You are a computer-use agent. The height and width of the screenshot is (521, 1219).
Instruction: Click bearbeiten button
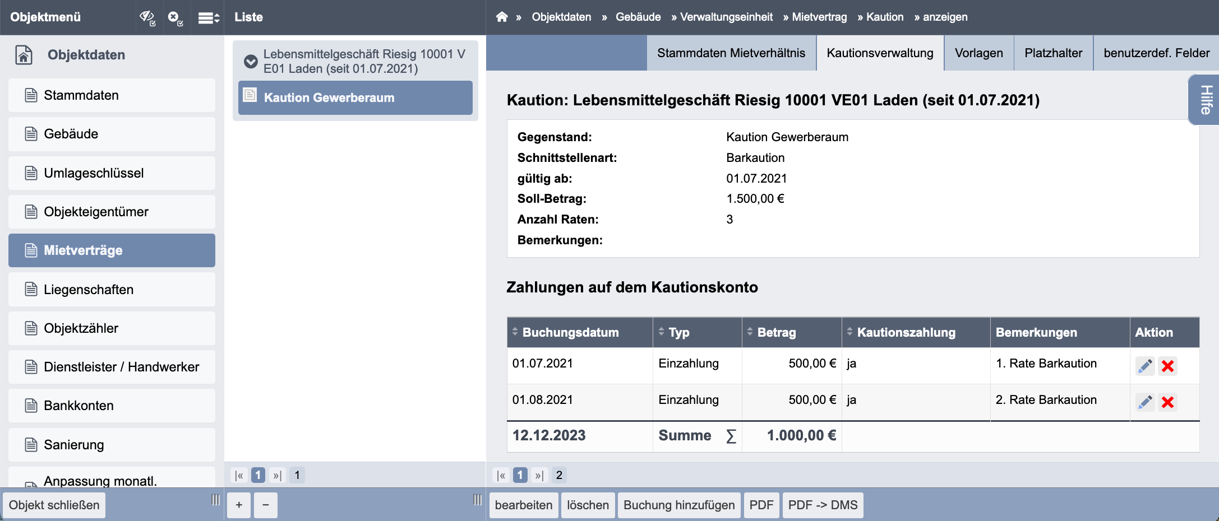[x=524, y=505]
